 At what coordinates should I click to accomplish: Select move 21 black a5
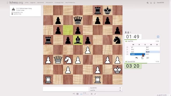(153, 50)
